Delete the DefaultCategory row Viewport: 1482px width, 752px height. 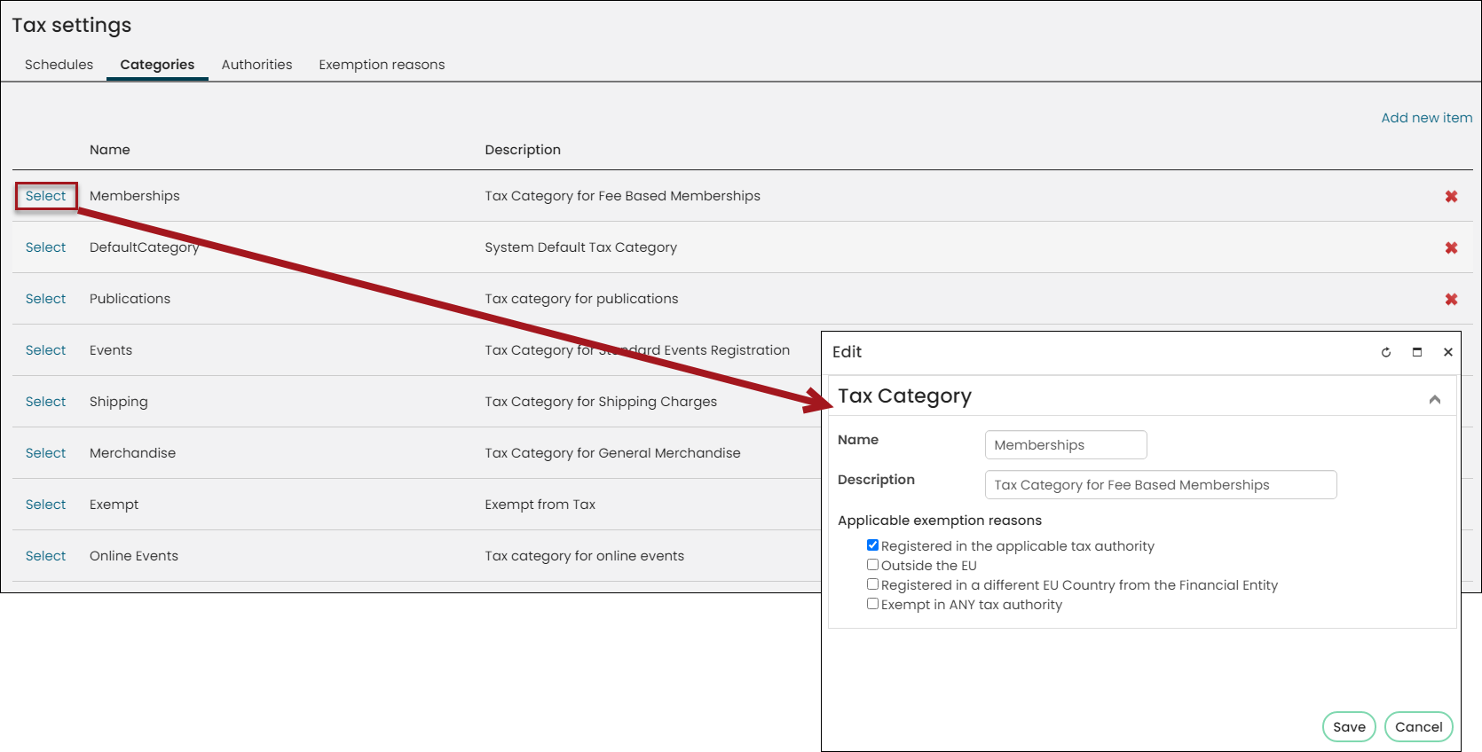1451,247
